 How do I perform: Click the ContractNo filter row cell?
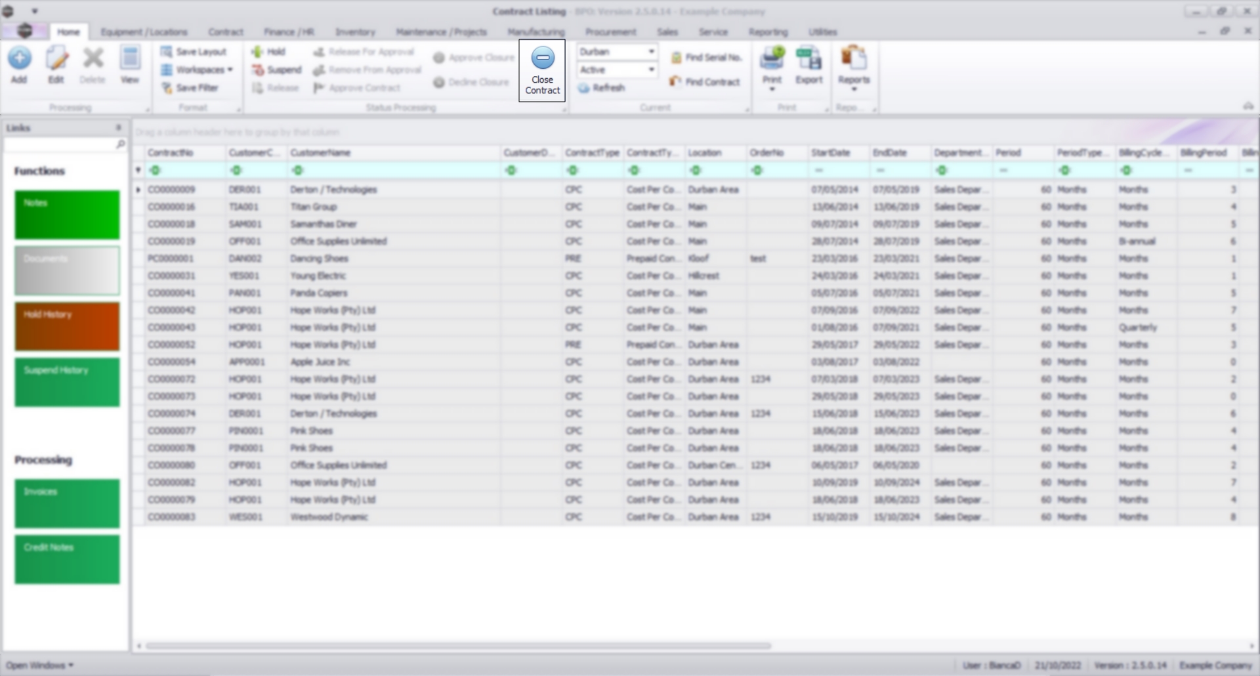[185, 170]
